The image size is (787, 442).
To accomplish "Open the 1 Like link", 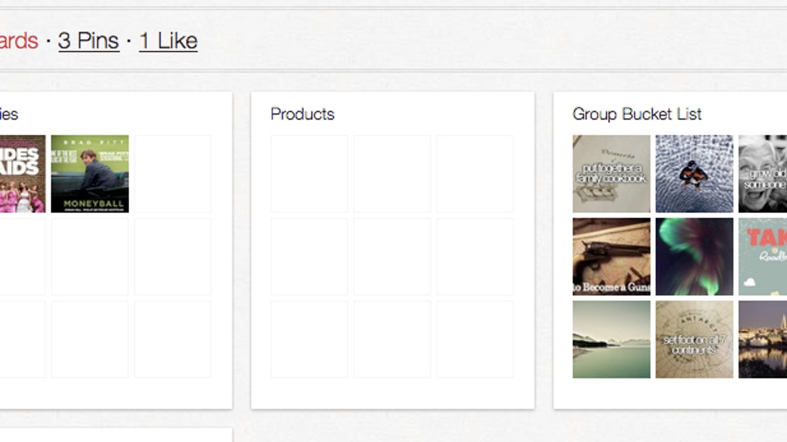I will point(168,41).
